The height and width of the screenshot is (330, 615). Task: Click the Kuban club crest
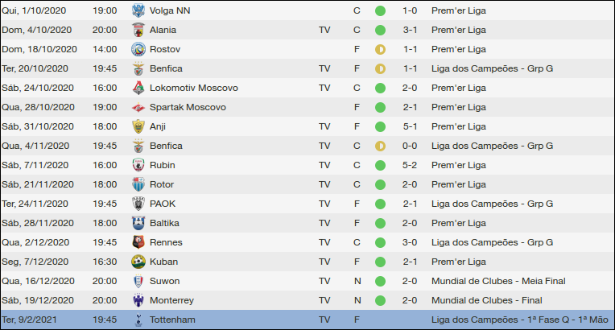click(x=138, y=262)
